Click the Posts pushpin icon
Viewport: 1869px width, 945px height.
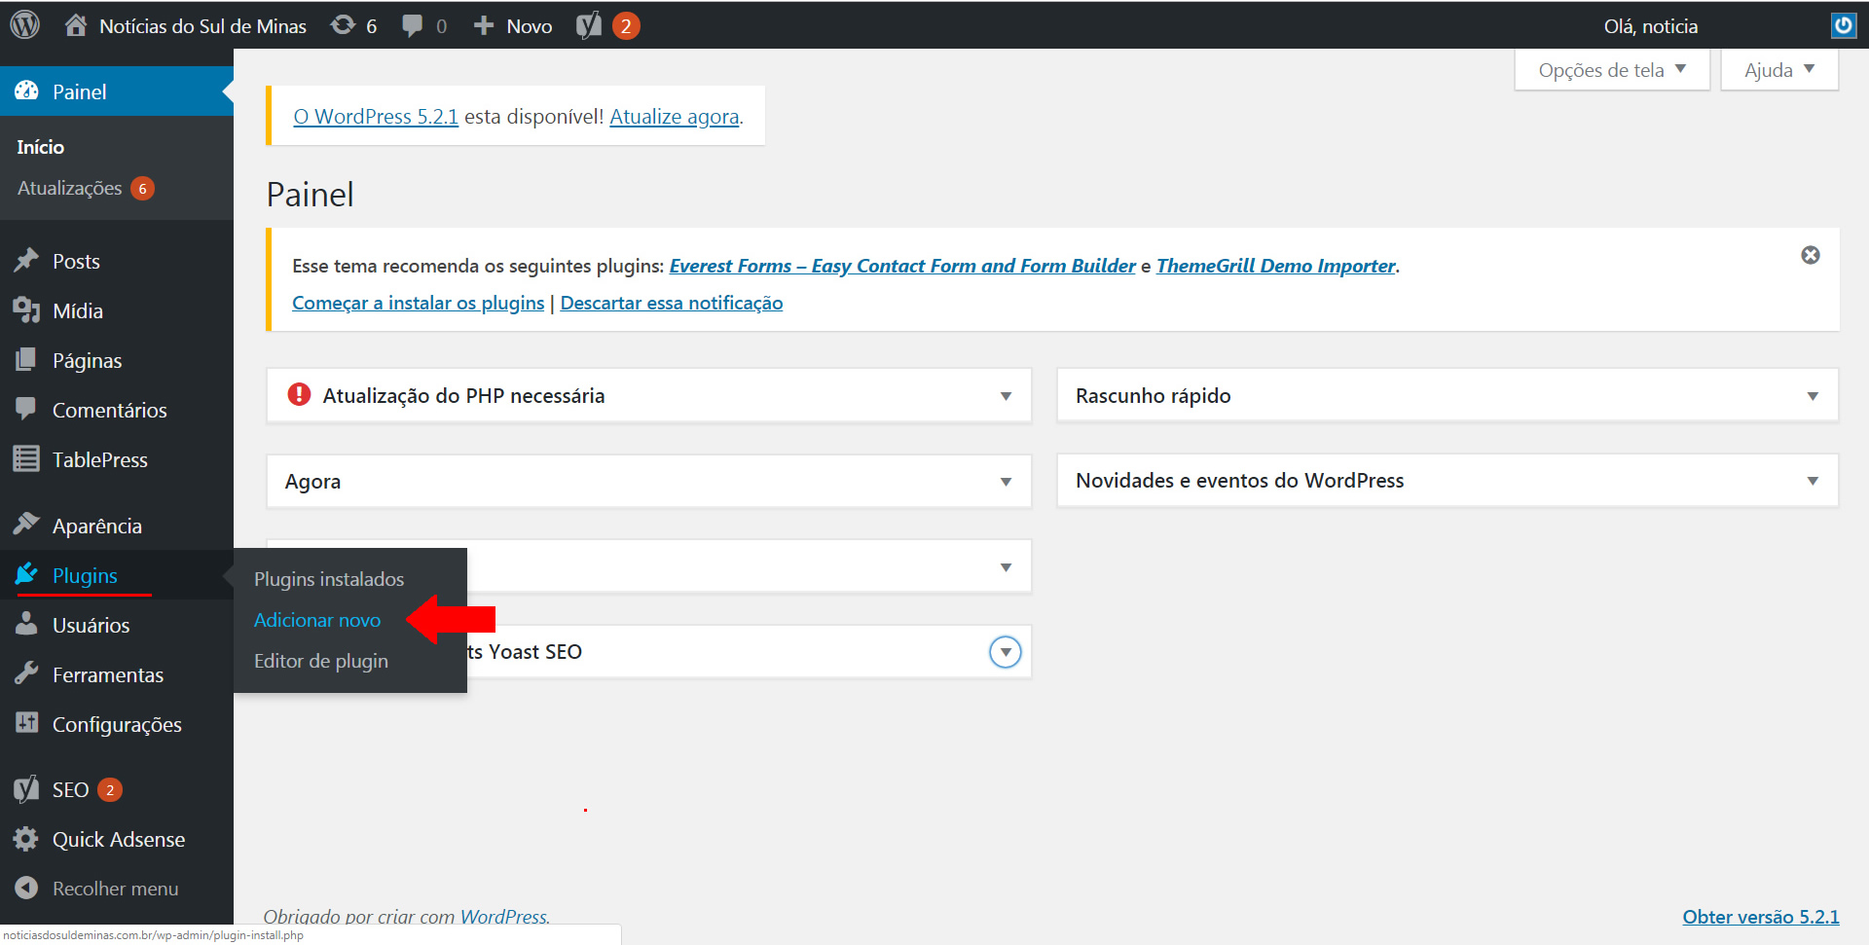pos(26,261)
